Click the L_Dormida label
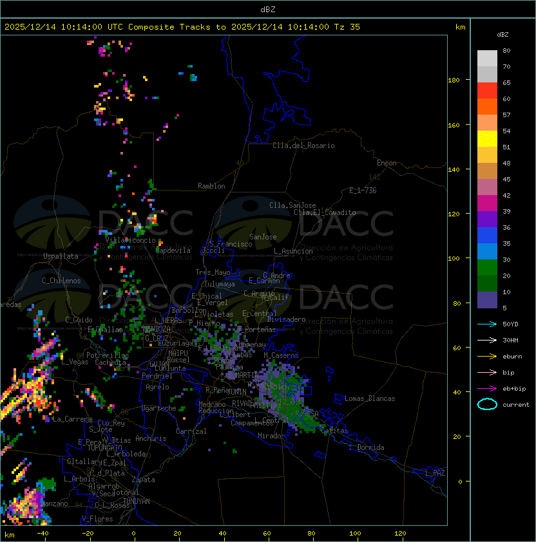Screen dimensions: 536x542 point(367,447)
